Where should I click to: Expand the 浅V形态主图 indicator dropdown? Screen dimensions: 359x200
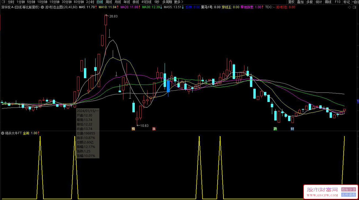click(x=43, y=7)
